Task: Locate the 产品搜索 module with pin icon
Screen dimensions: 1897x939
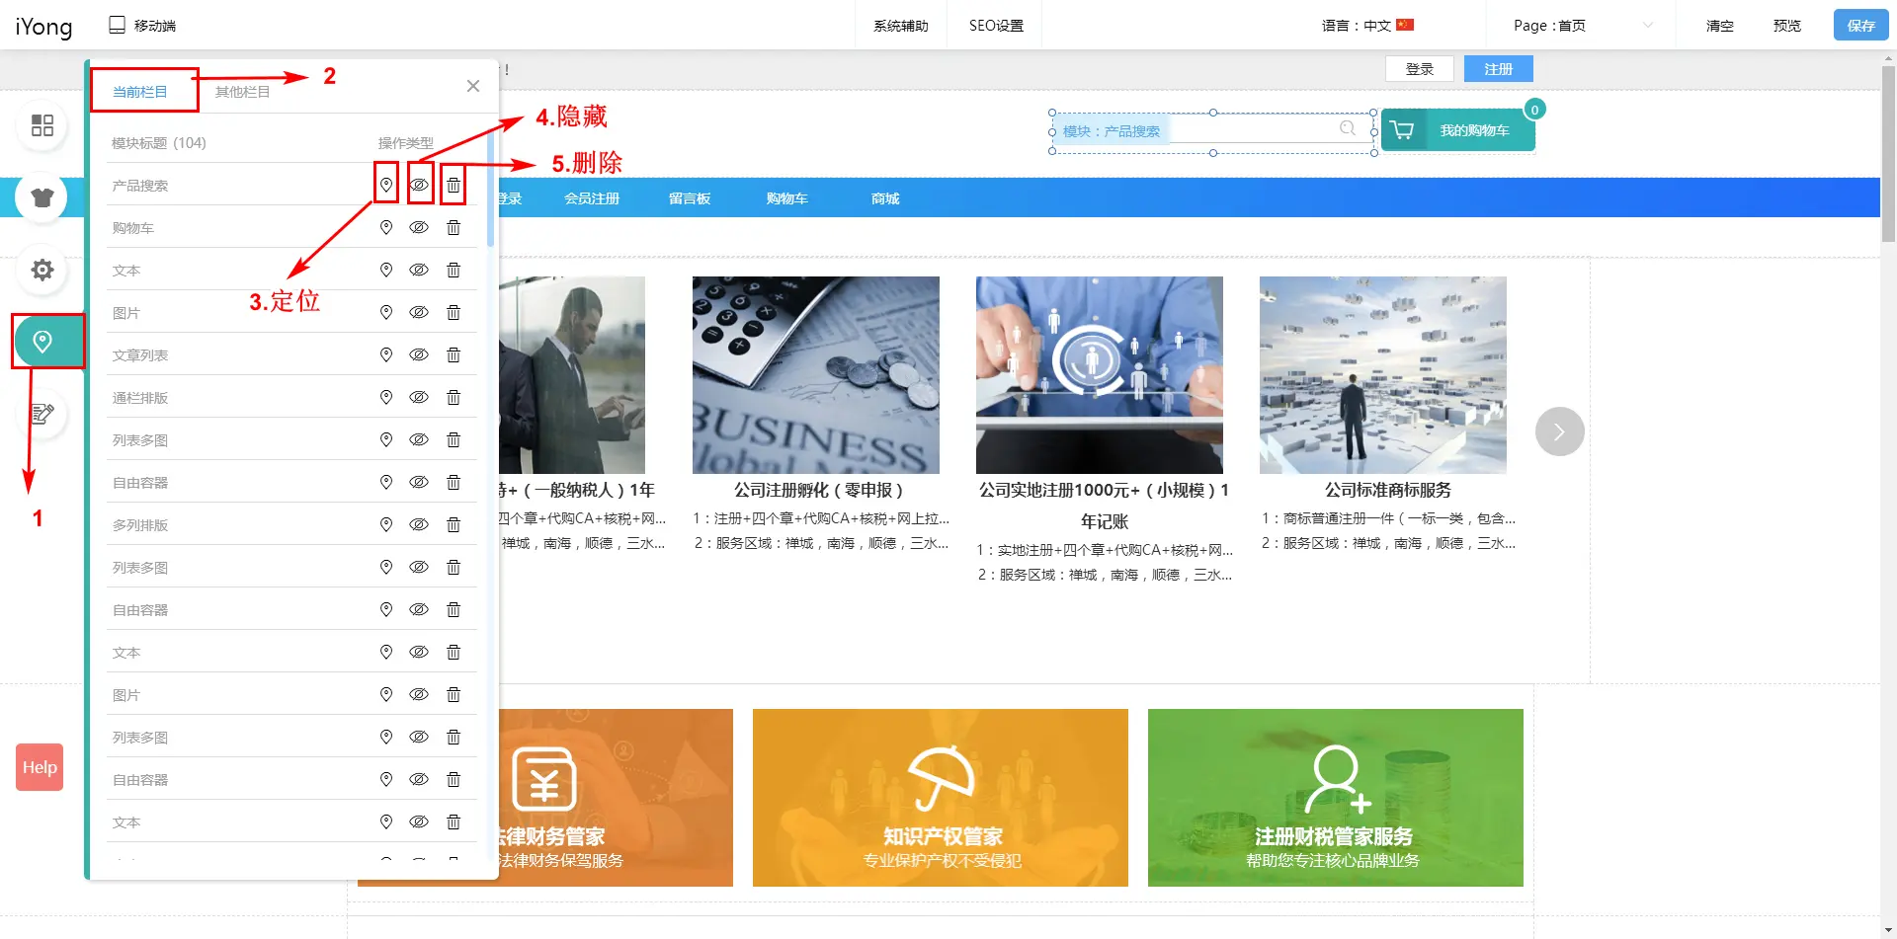Action: tap(386, 185)
